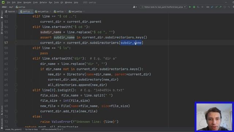Open the Project tool window sidebar button

tap(2, 14)
